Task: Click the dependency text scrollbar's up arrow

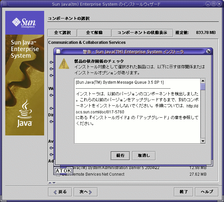Action: 203,81
